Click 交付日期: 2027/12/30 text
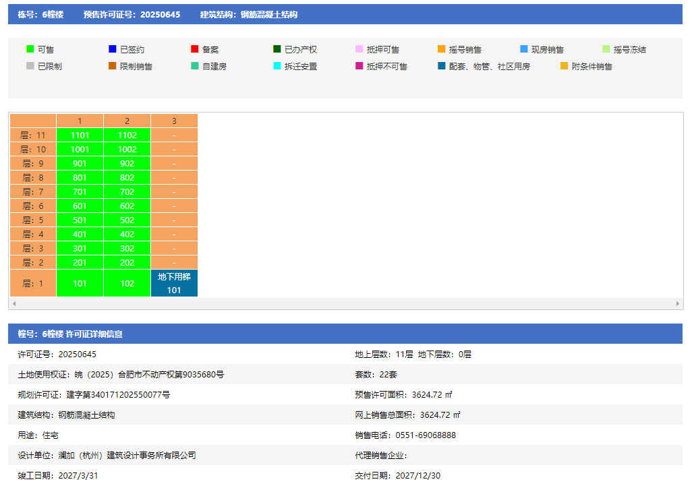This screenshot has width=692, height=490. point(398,475)
